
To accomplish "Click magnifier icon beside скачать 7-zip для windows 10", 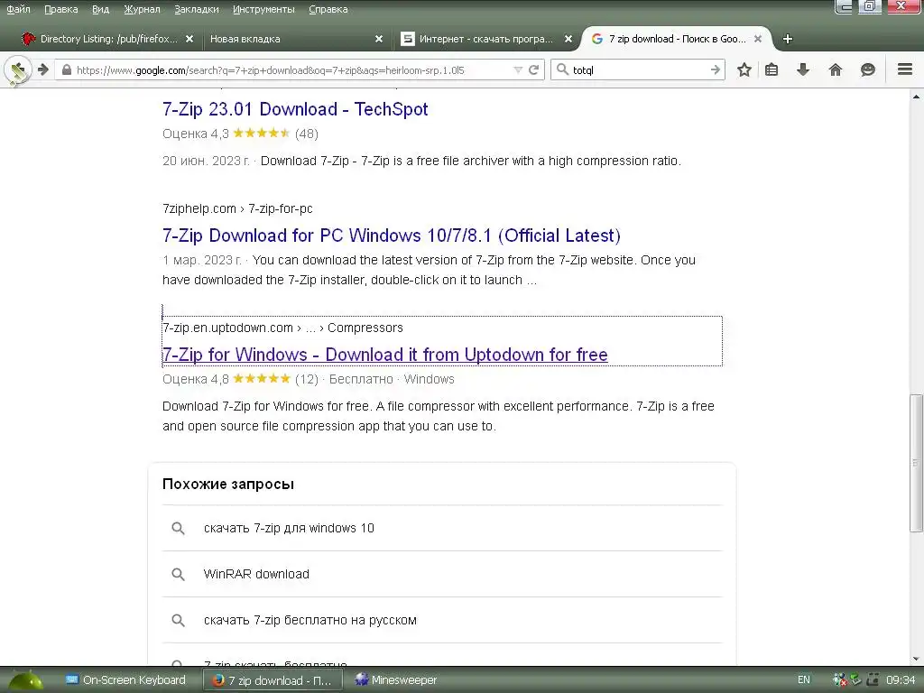I will pos(178,528).
